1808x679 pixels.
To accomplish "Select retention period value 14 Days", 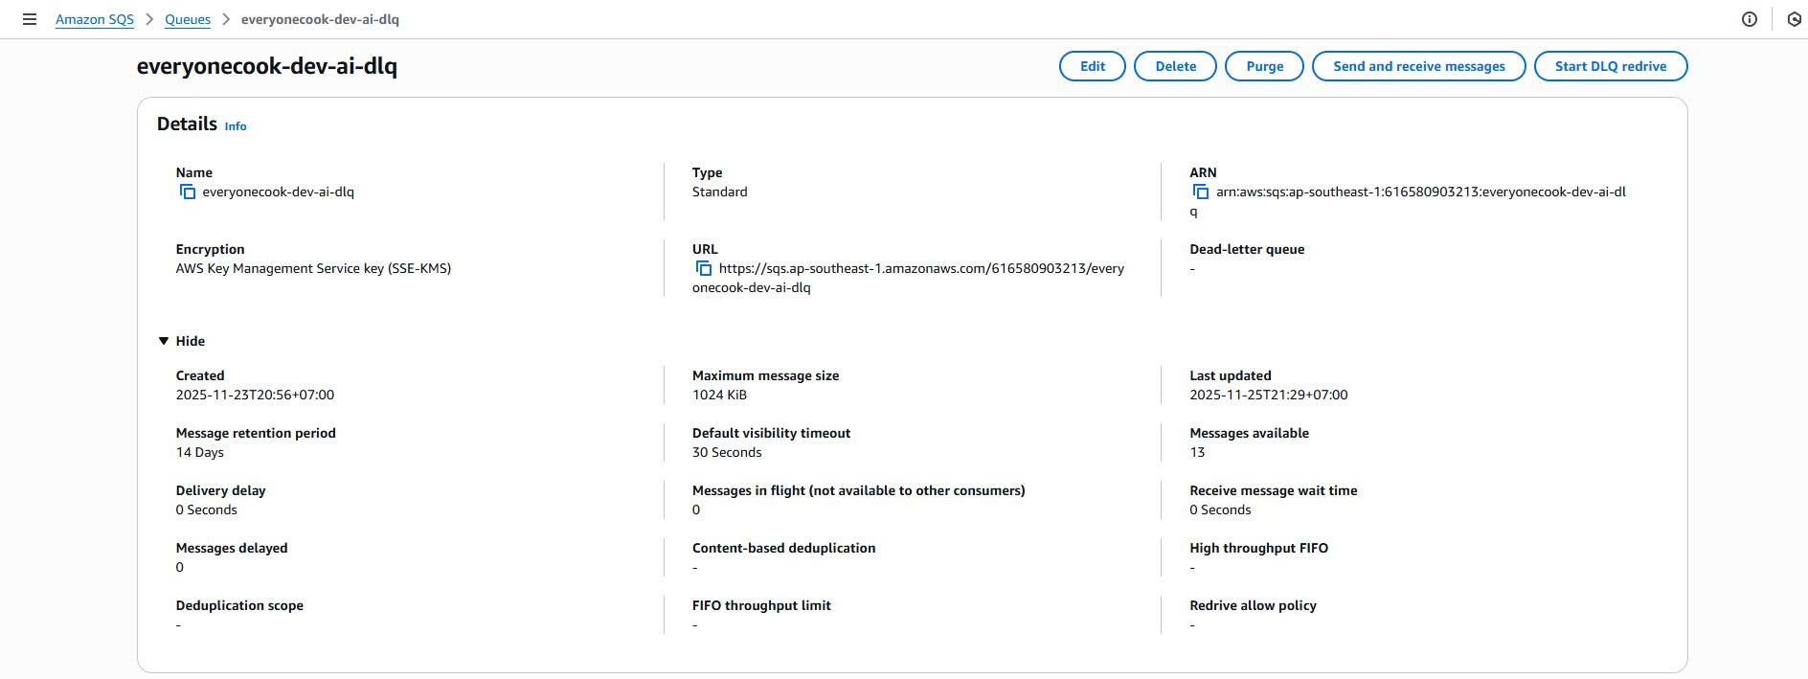I will coord(200,452).
